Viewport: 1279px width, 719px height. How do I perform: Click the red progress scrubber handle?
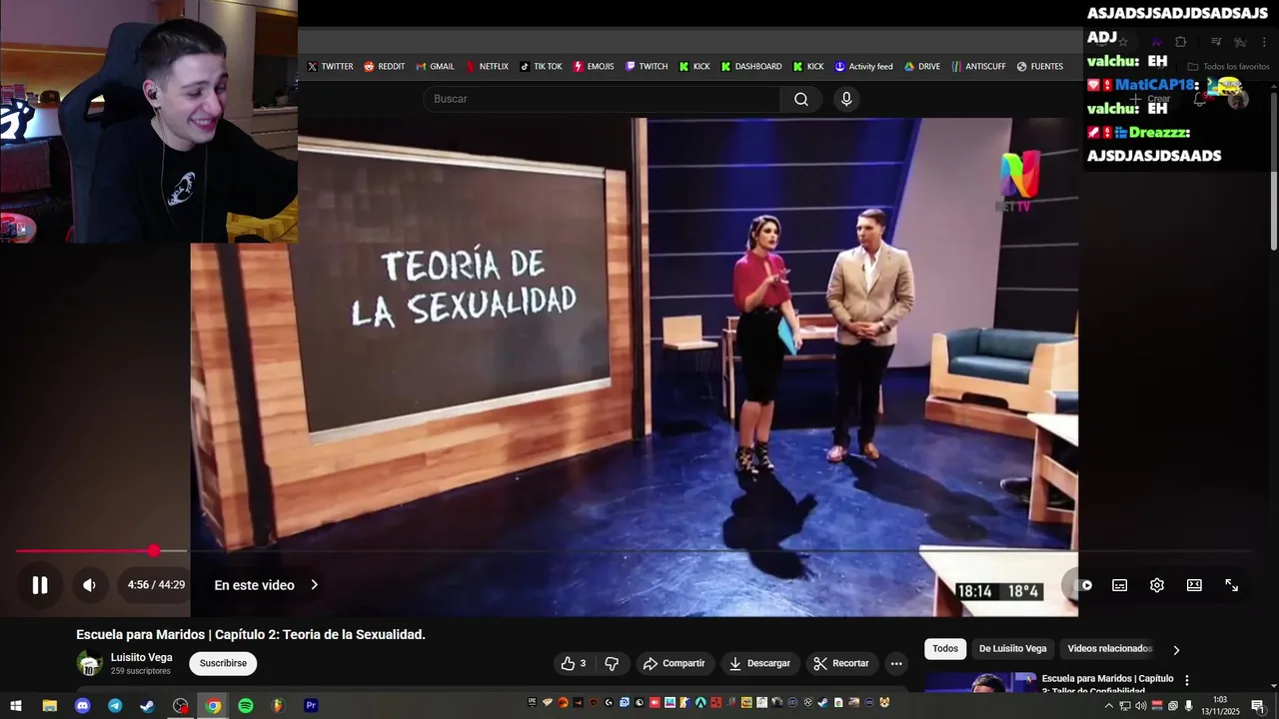pos(153,550)
